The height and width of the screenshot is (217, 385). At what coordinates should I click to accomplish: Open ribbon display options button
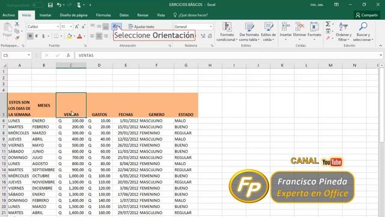pos(336,5)
